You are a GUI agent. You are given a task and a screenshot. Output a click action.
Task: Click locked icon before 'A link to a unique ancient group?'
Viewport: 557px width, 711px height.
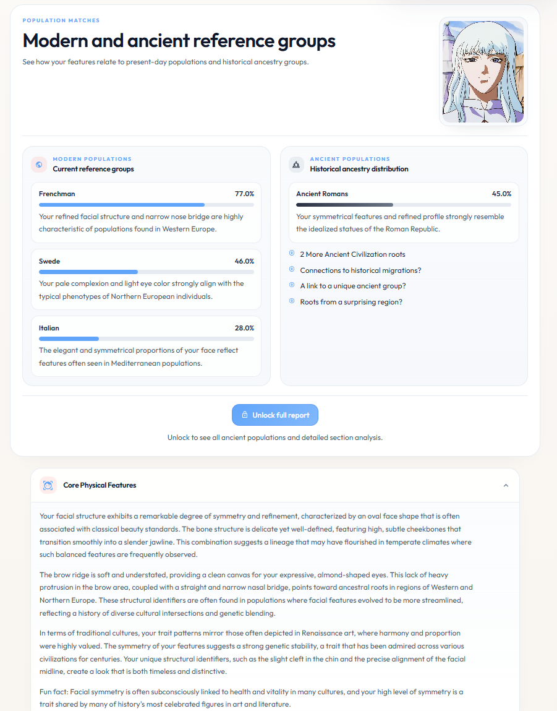[292, 285]
